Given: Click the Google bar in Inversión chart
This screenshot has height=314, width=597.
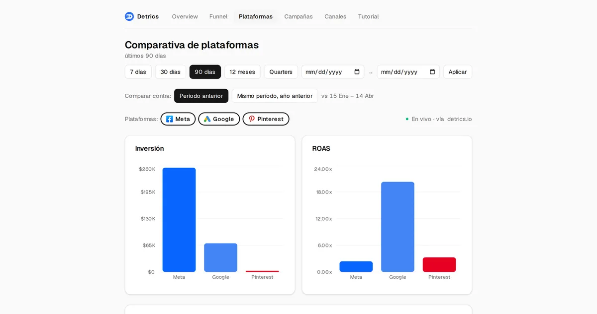Looking at the screenshot, I should click(220, 257).
